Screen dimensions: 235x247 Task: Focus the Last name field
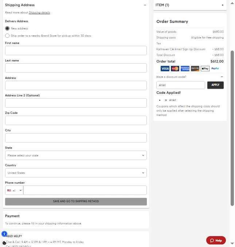tap(76, 68)
